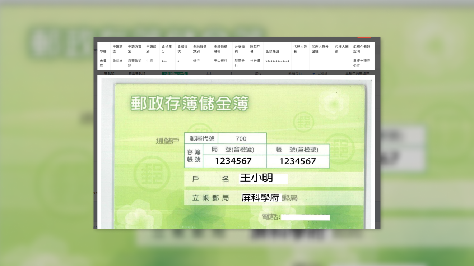
Task: Click the 分支機構 column header
Action: (x=240, y=49)
